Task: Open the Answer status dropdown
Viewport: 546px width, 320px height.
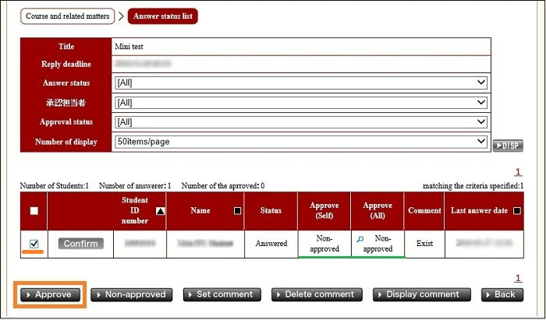Action: (300, 83)
